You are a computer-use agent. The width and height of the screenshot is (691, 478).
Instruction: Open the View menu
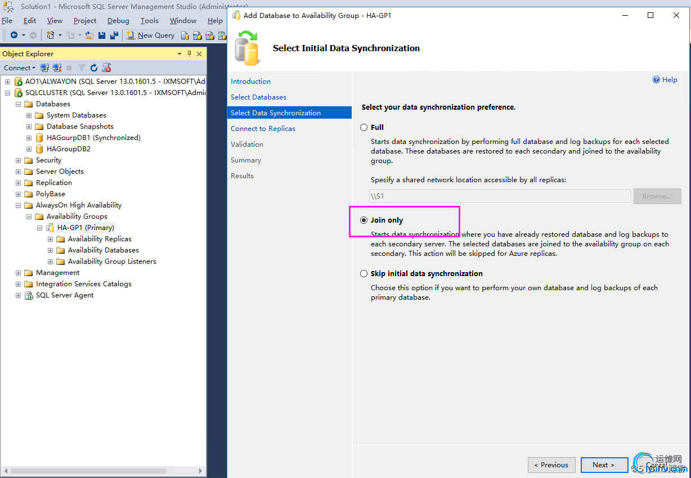pyautogui.click(x=55, y=20)
